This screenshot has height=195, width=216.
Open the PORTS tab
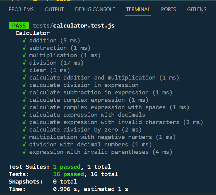pyautogui.click(x=169, y=10)
